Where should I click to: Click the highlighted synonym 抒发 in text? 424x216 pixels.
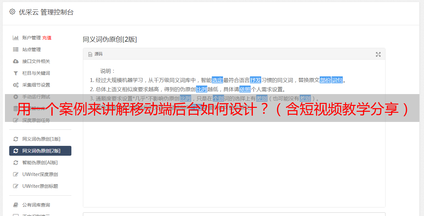tap(256, 80)
